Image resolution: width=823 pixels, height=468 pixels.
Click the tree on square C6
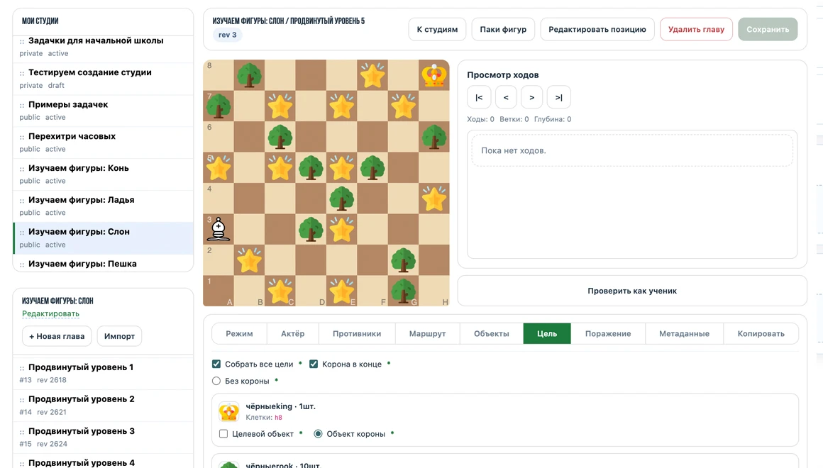click(280, 137)
